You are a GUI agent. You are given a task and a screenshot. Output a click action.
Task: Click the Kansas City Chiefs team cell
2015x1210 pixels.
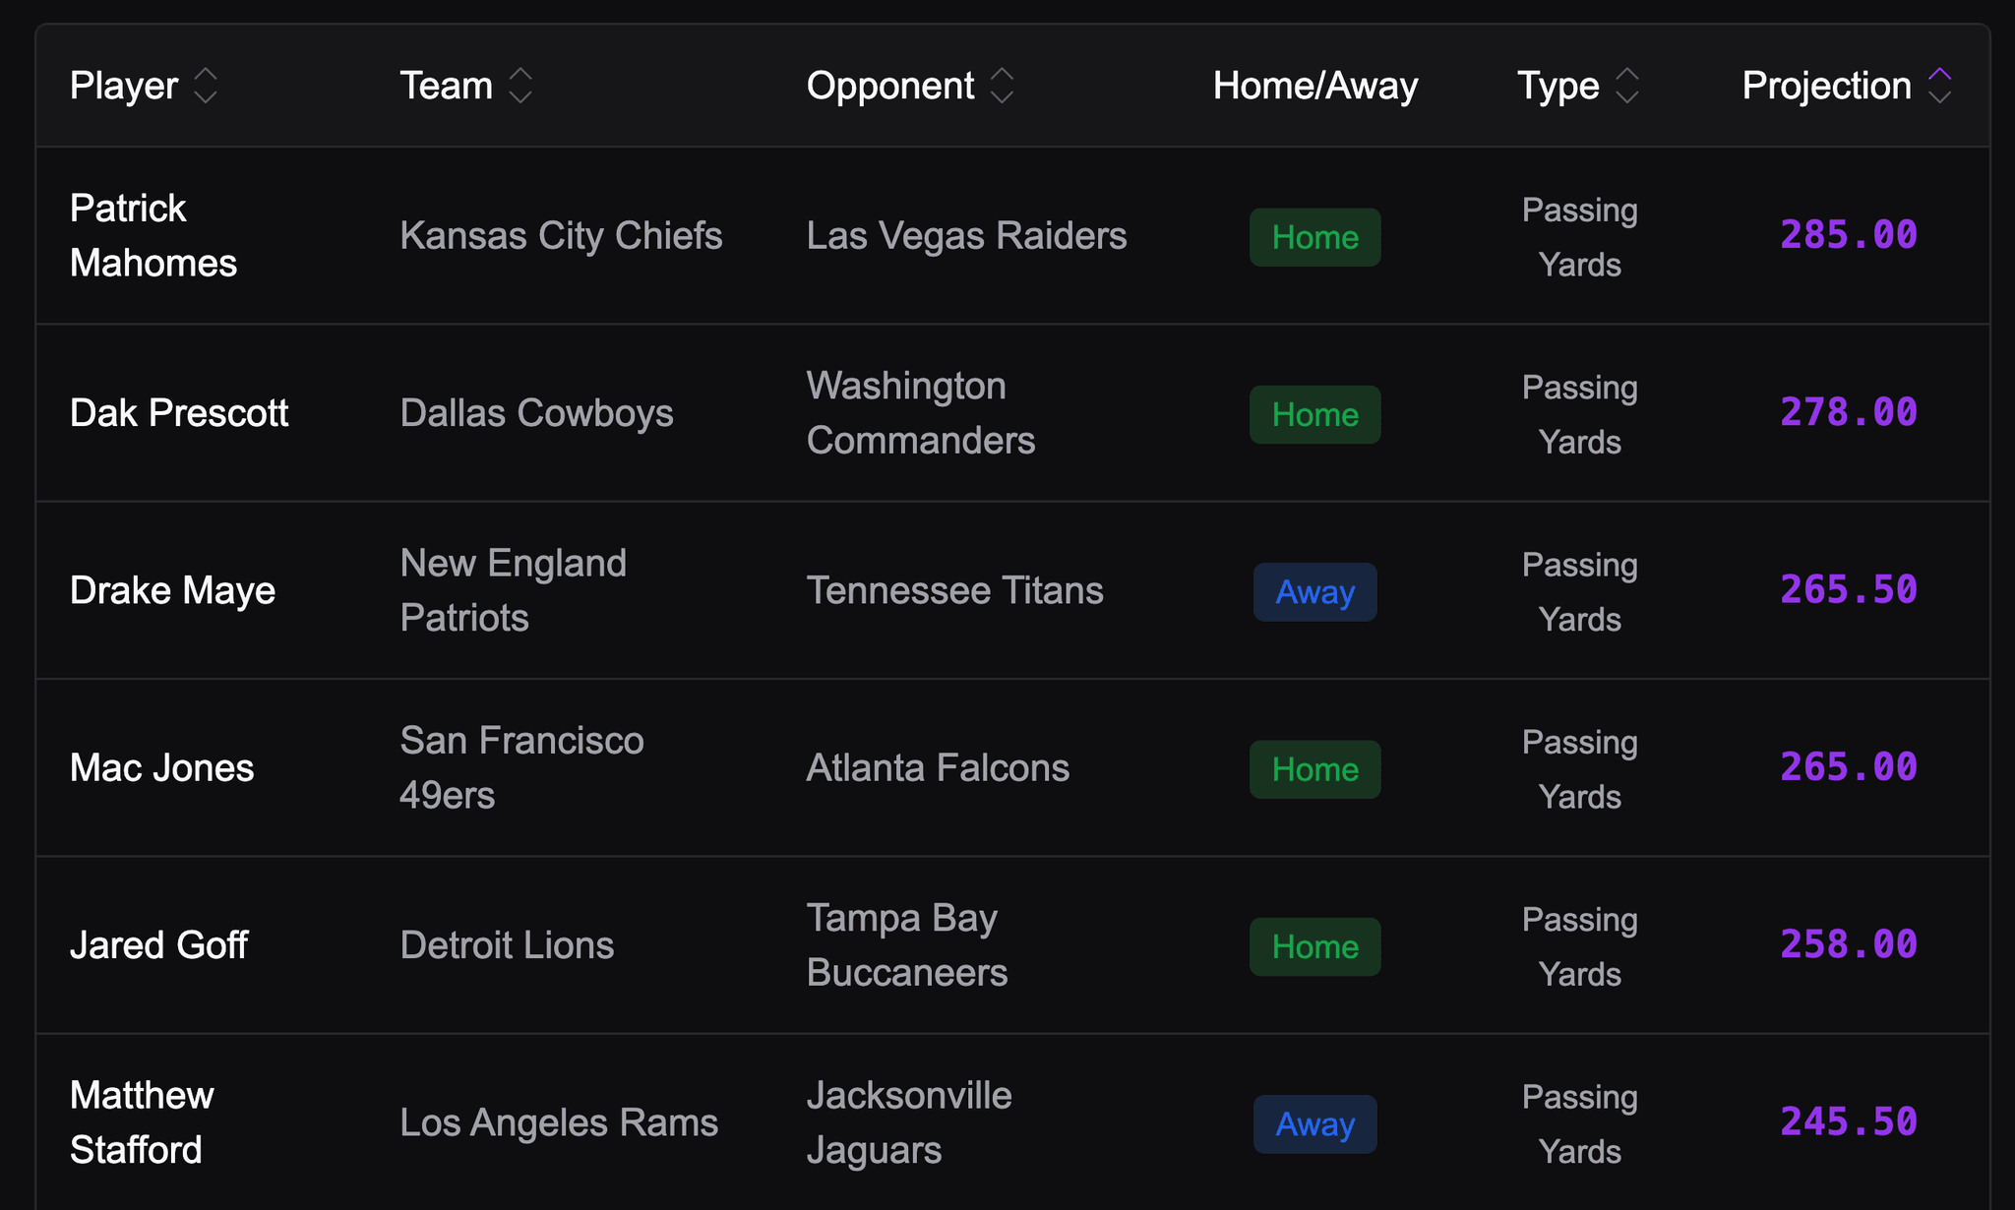(x=561, y=236)
